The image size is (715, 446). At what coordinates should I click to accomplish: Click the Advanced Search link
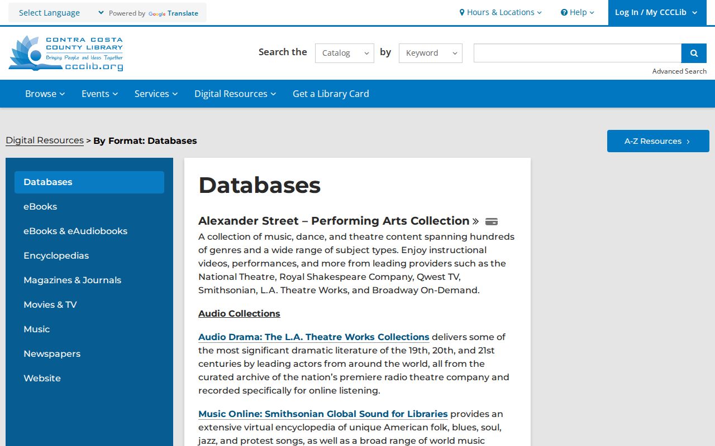(679, 71)
